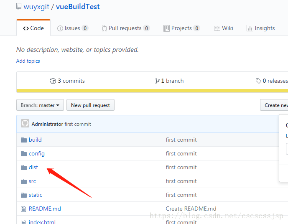The height and width of the screenshot is (224, 288).
Task: Open the dist folder
Action: point(33,167)
